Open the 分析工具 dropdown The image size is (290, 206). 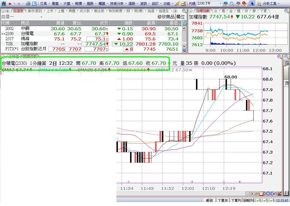click(271, 3)
